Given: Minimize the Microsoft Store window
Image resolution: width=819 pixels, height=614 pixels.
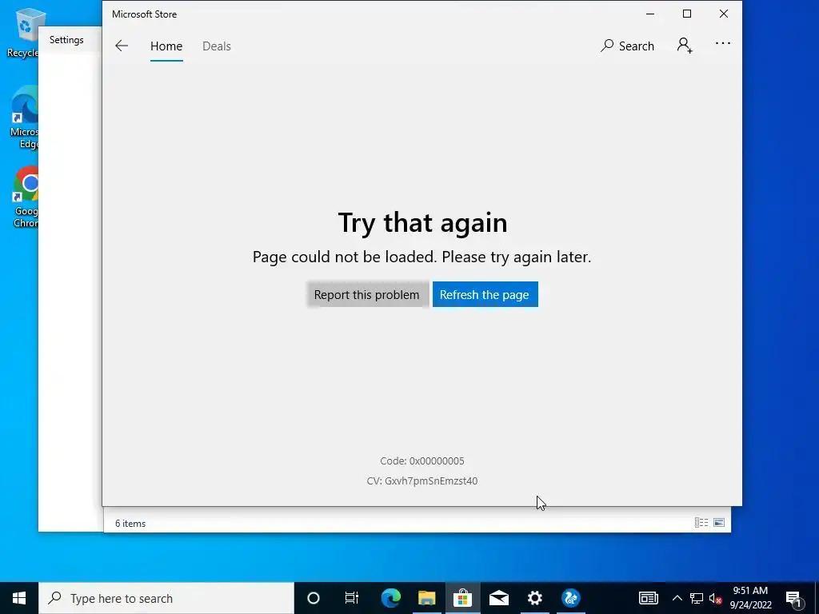Looking at the screenshot, I should (x=650, y=14).
